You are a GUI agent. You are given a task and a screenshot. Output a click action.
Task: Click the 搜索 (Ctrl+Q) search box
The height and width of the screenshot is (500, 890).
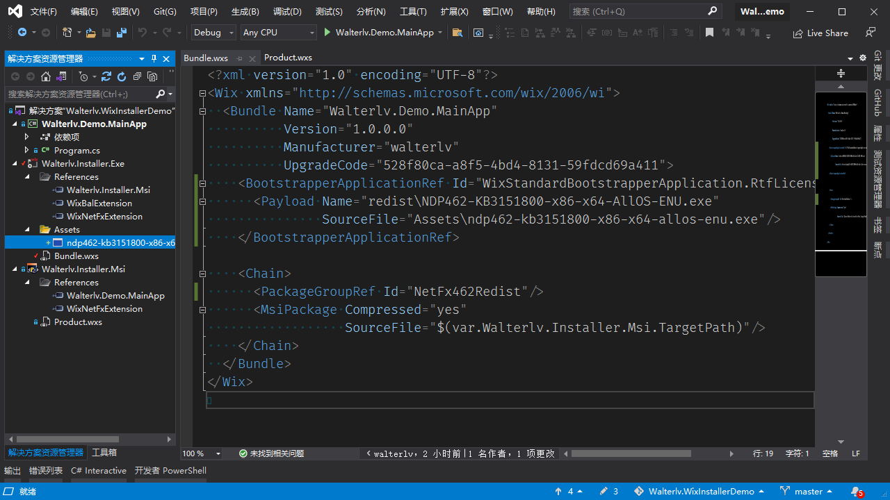pos(645,11)
